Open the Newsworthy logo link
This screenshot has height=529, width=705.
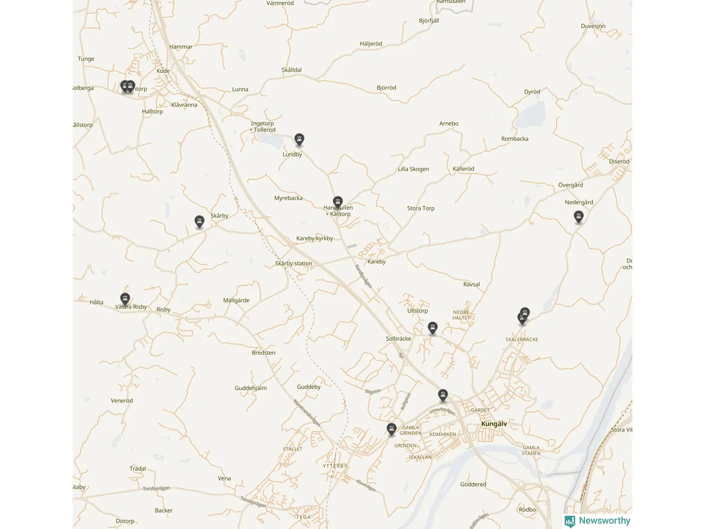coord(597,521)
